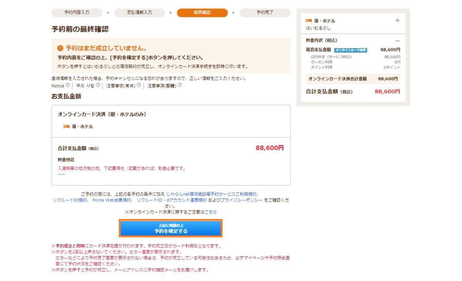Click the bed icon in sidebar
The image size is (462, 281).
(309, 21)
